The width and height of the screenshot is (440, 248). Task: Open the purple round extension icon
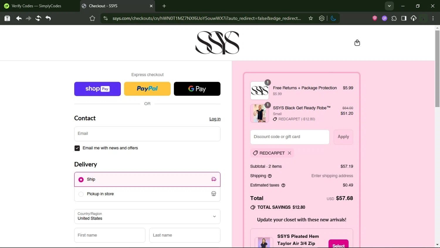pyautogui.click(x=384, y=18)
